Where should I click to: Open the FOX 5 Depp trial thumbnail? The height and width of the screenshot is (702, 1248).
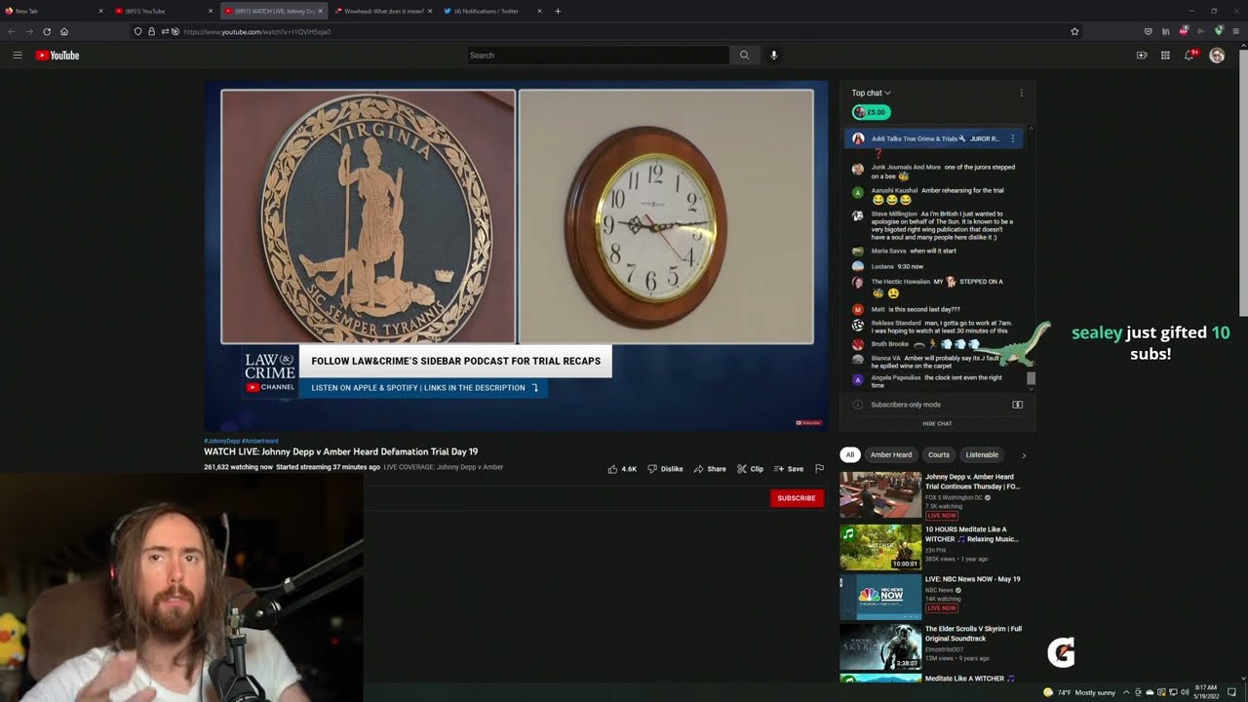880,496
